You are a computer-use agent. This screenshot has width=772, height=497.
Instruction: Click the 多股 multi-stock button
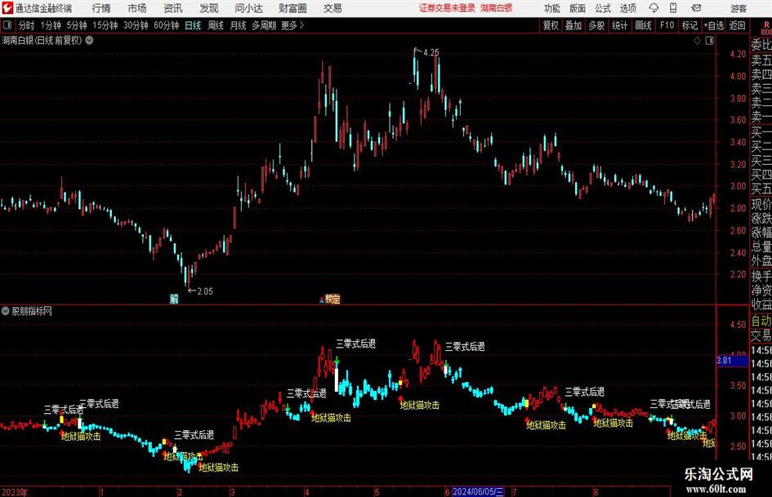[x=596, y=25]
